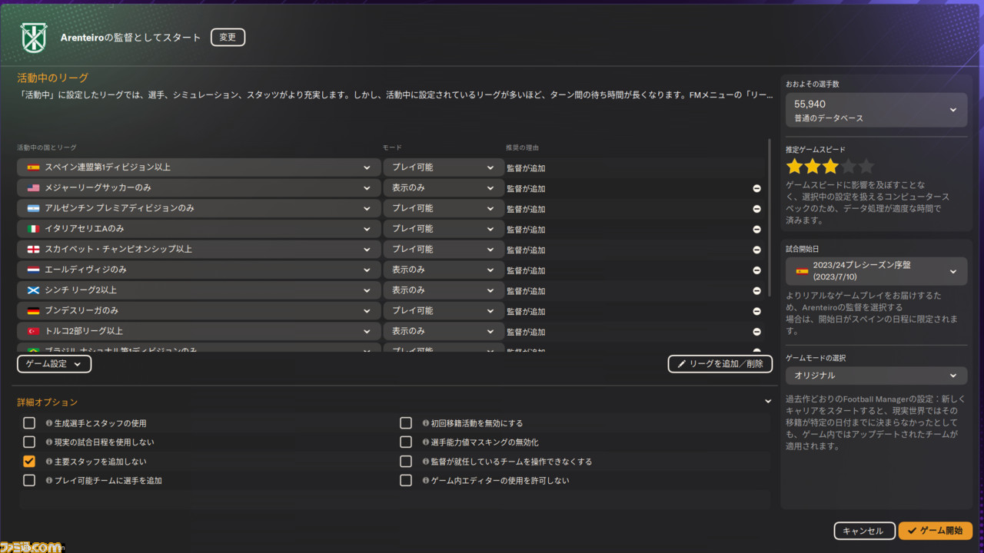Uncheck 主要スタッフを追加しない checkbox

(29, 462)
